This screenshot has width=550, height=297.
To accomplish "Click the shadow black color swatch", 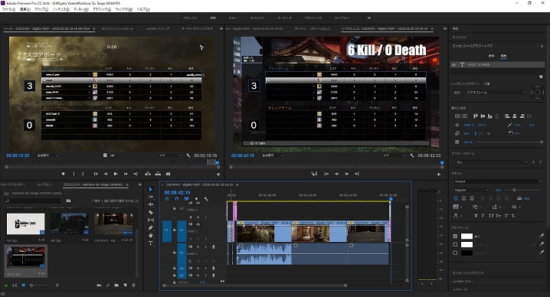I will [467, 253].
